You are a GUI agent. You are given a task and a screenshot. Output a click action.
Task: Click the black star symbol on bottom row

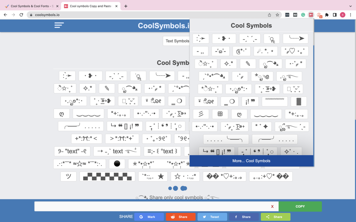coord(153,176)
